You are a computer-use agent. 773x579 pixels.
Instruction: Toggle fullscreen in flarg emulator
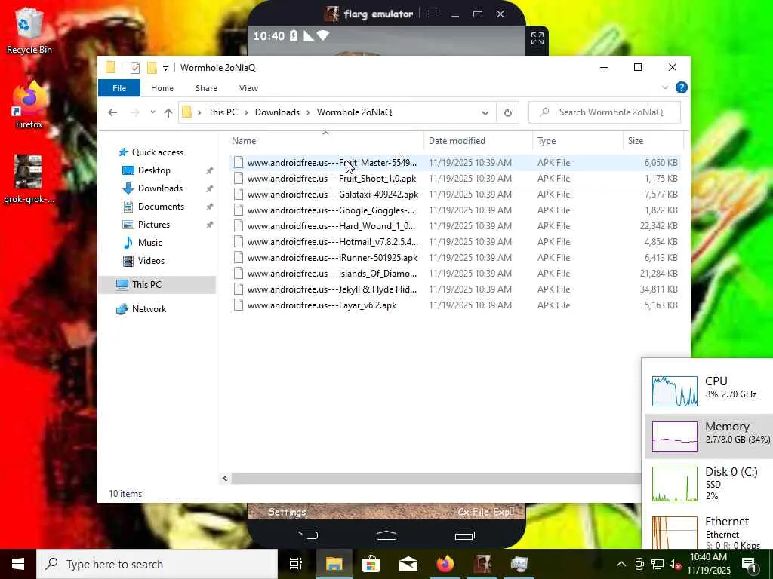tap(537, 38)
